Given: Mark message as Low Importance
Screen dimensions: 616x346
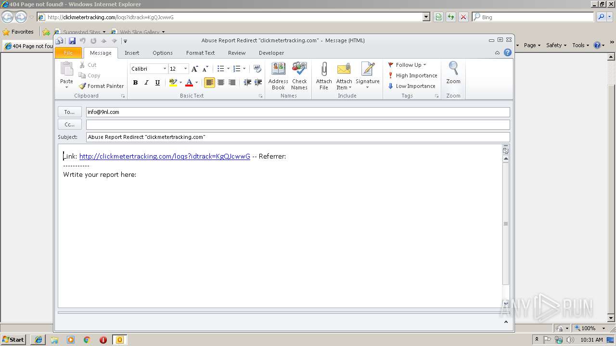Looking at the screenshot, I should (x=412, y=86).
